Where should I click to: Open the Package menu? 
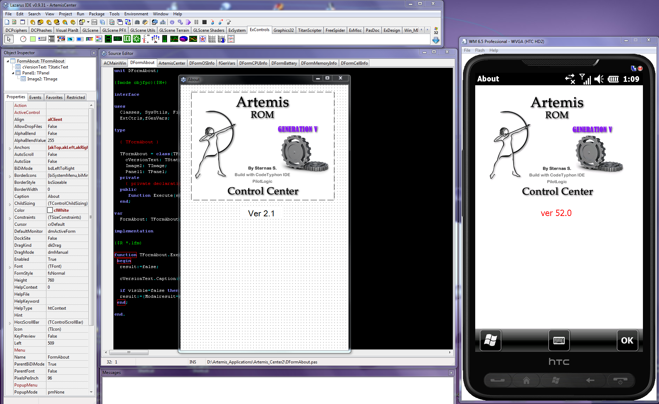(97, 14)
